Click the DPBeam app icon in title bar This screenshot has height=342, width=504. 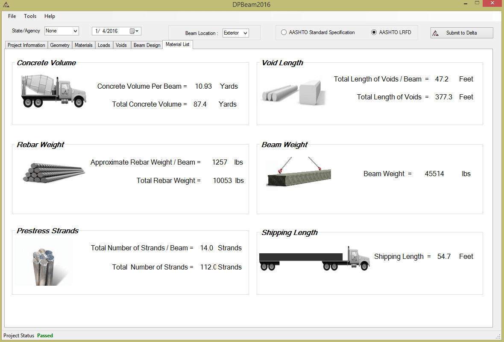6,5
